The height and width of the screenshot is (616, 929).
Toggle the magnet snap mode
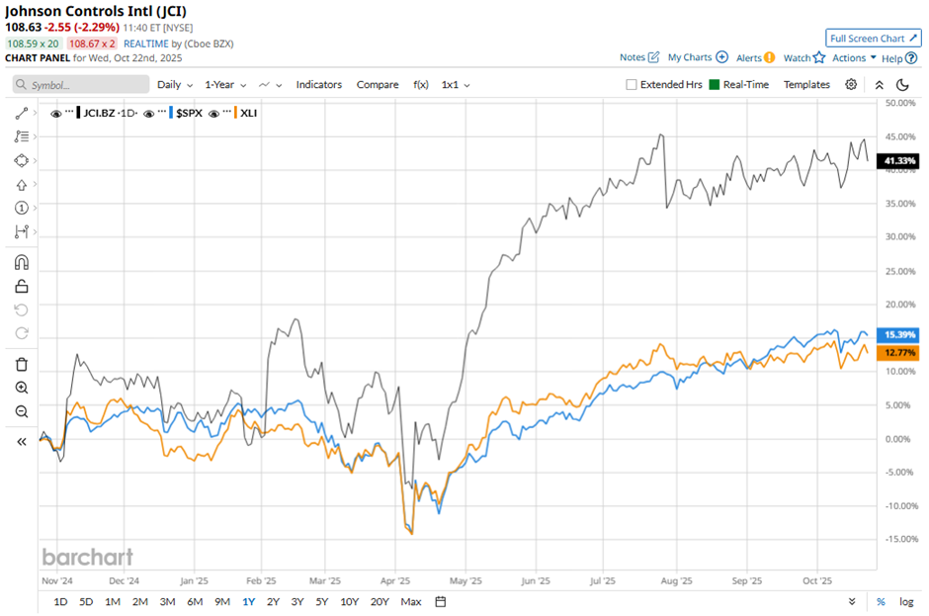[x=22, y=262]
